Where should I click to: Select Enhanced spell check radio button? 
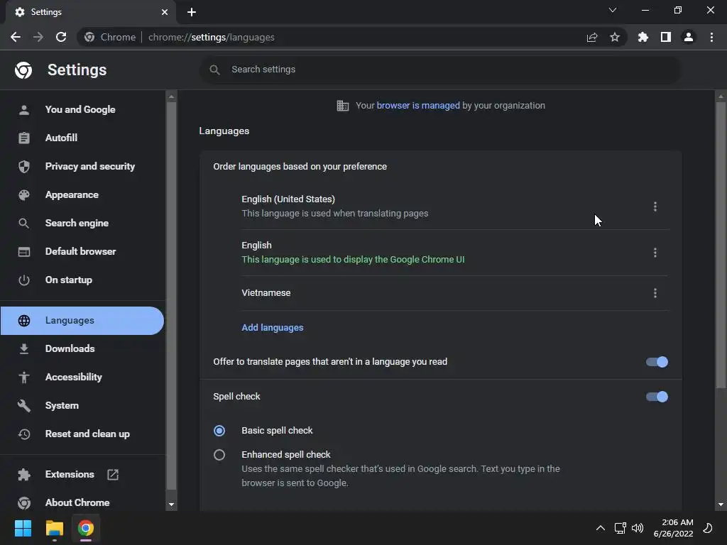[x=219, y=455]
